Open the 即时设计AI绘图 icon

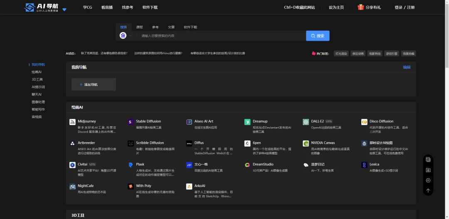point(364,143)
